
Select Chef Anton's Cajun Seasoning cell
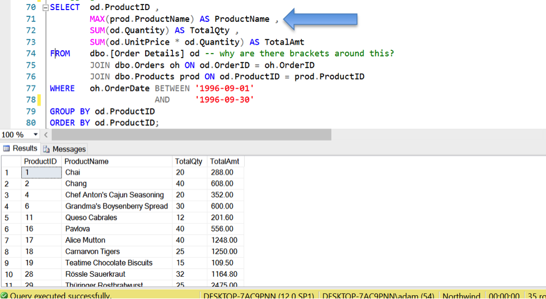116,194
